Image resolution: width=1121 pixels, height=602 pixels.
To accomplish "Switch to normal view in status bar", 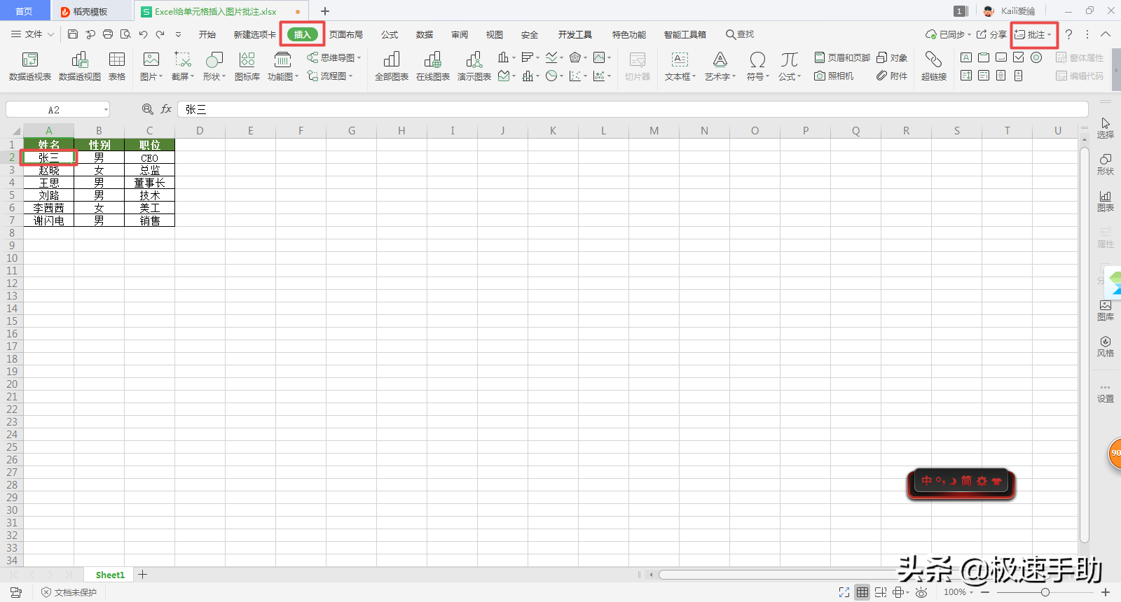I will pyautogui.click(x=862, y=592).
